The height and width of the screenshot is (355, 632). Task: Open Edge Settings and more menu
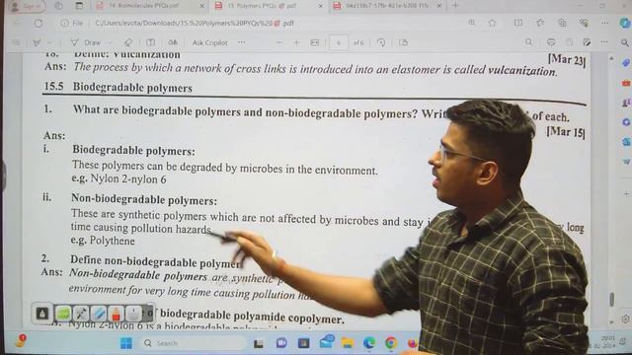(x=605, y=23)
